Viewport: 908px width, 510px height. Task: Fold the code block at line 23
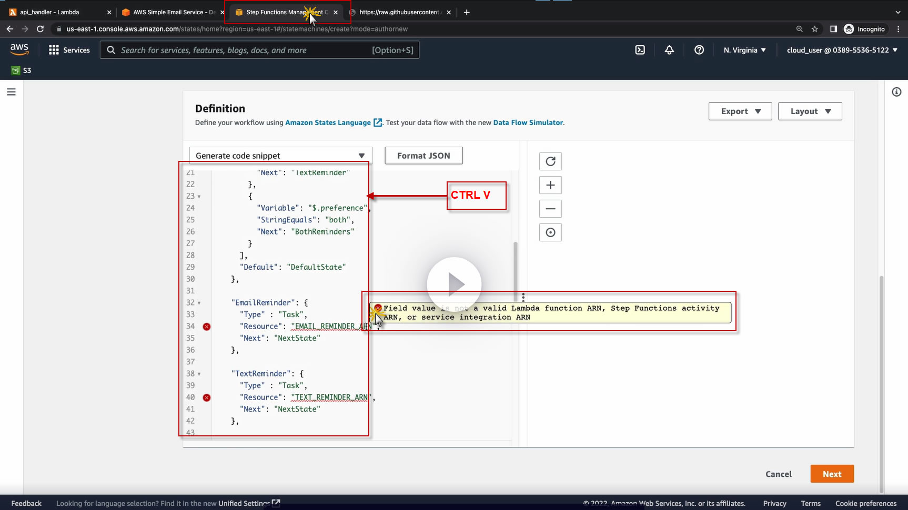coord(199,197)
